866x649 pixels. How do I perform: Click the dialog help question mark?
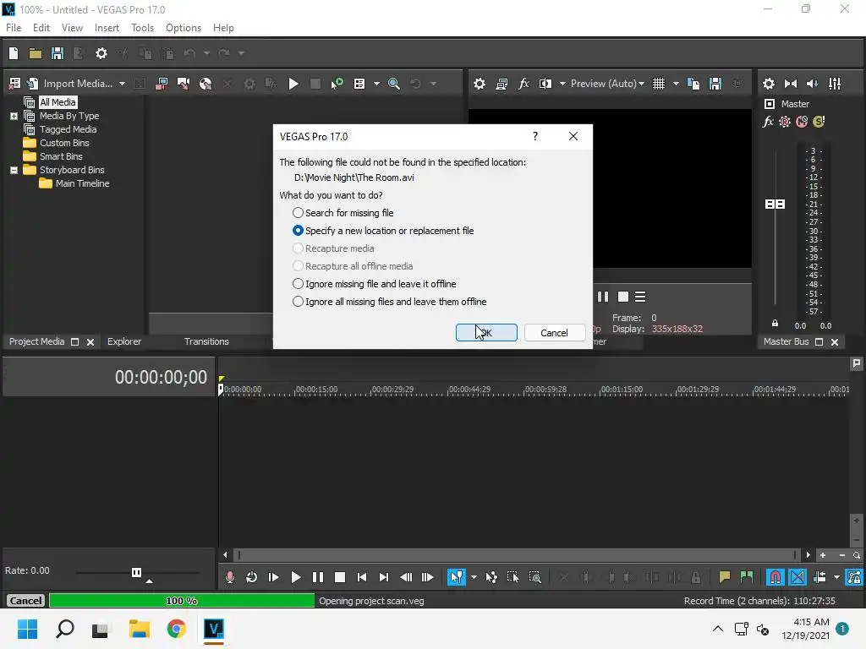pos(534,136)
